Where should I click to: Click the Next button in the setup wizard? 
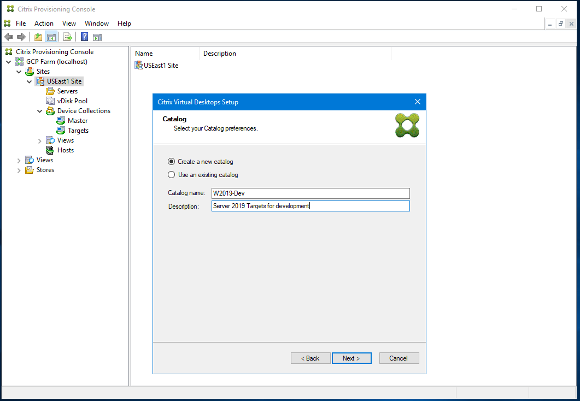click(x=351, y=358)
